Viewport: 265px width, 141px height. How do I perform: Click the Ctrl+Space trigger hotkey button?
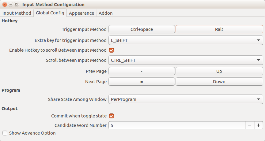(x=142, y=29)
